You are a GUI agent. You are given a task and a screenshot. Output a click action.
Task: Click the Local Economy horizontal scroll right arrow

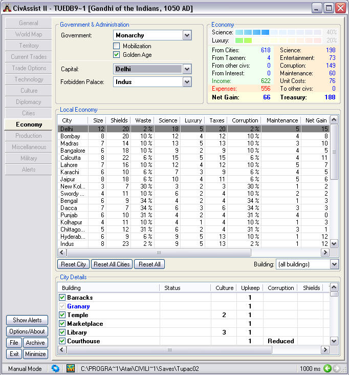pos(325,253)
